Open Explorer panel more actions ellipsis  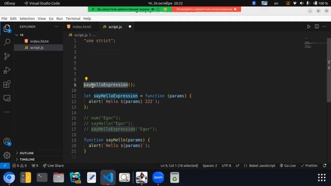(56, 26)
